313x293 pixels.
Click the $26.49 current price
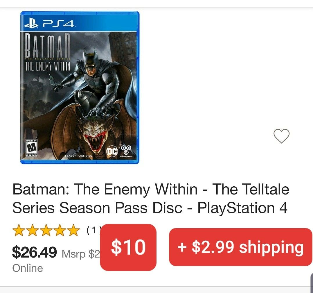[x=34, y=251]
